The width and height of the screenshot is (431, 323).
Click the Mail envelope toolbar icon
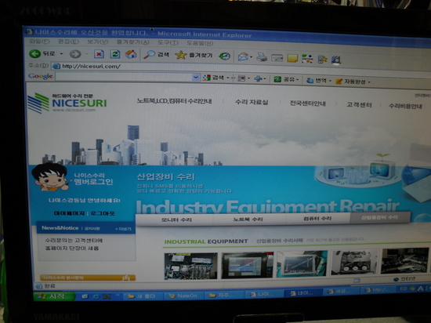[243, 56]
